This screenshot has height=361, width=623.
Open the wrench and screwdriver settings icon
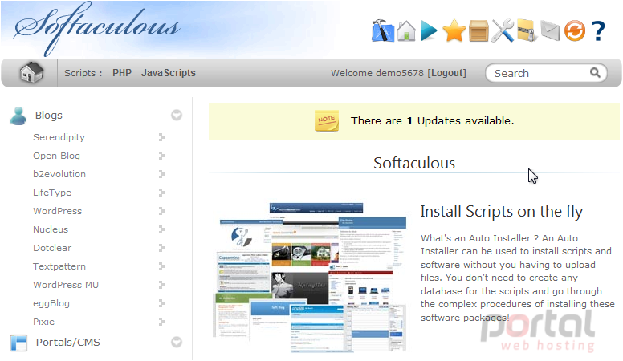point(503,31)
